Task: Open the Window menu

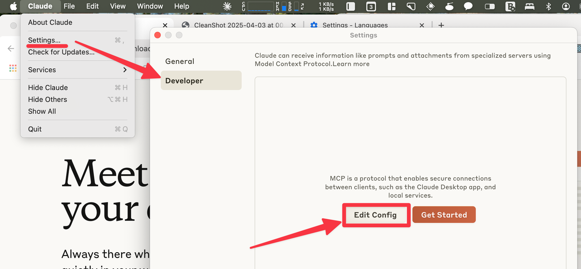Action: (150, 6)
